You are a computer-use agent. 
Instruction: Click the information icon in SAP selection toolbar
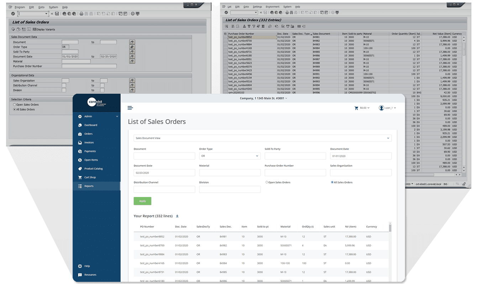tap(29, 29)
